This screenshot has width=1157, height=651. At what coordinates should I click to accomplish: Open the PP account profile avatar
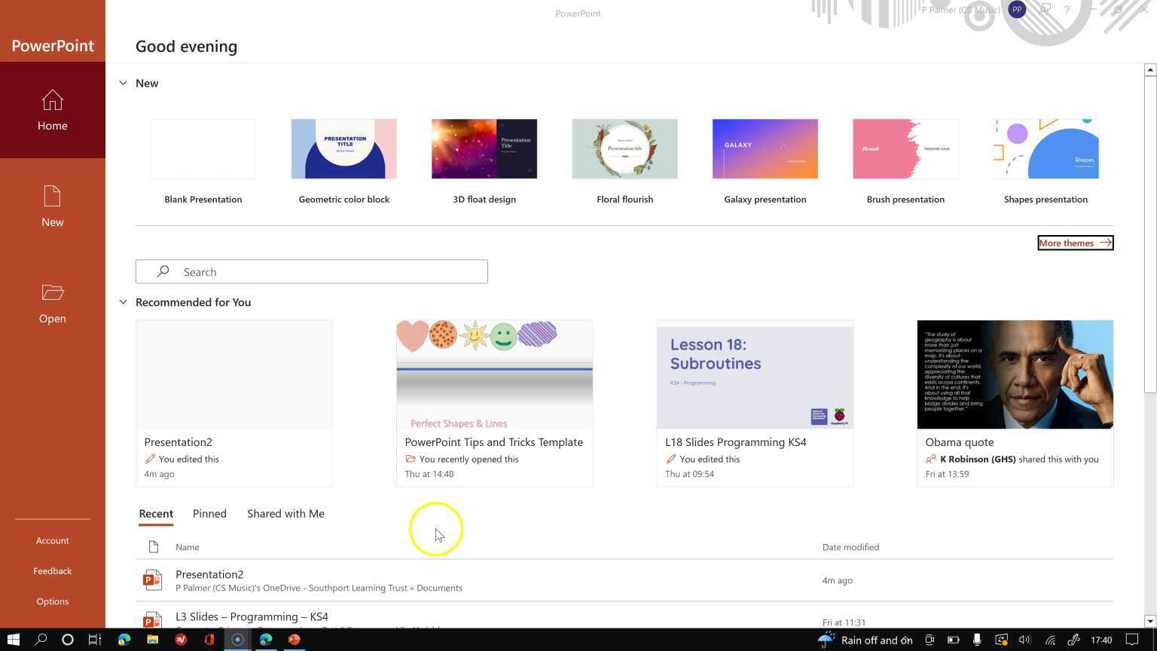1017,10
